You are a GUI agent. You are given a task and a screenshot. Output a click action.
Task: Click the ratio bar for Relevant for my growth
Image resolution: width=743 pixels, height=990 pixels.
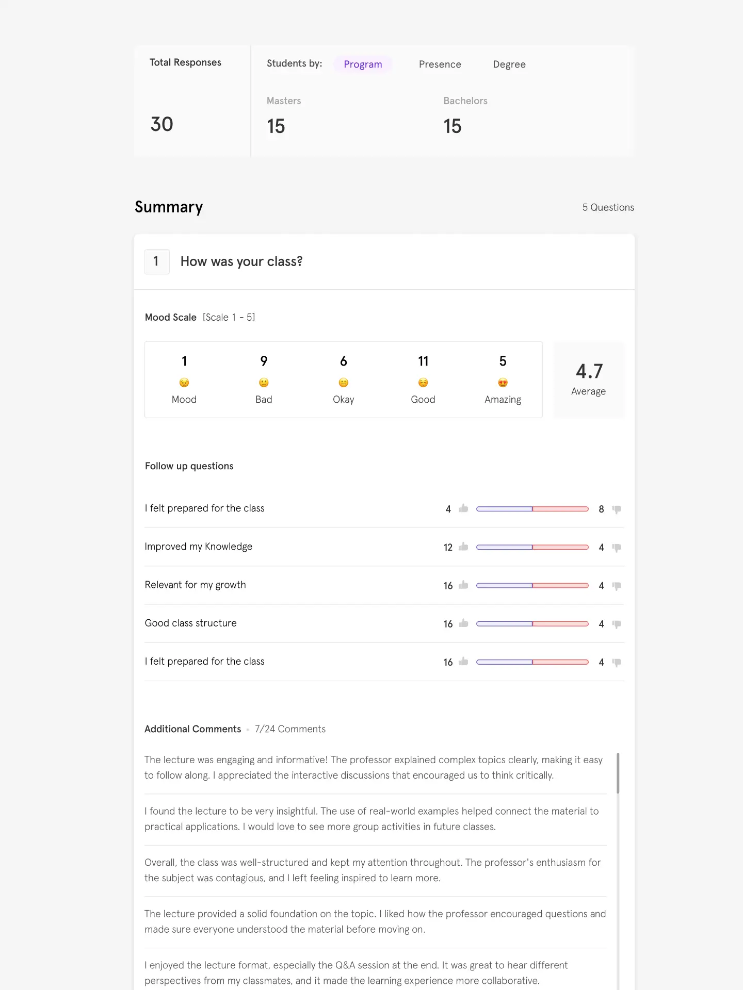(532, 585)
